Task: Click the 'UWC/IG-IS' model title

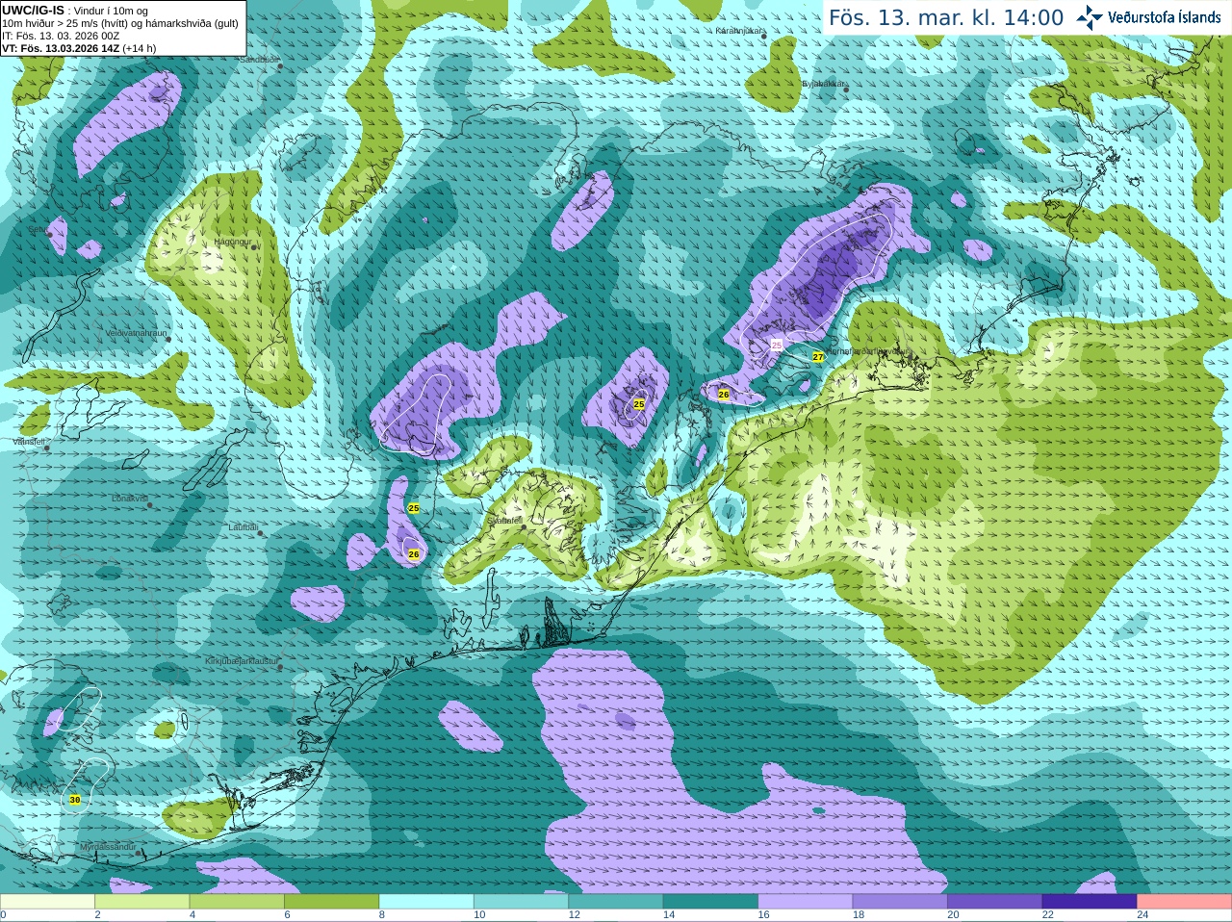Action: click(x=33, y=10)
